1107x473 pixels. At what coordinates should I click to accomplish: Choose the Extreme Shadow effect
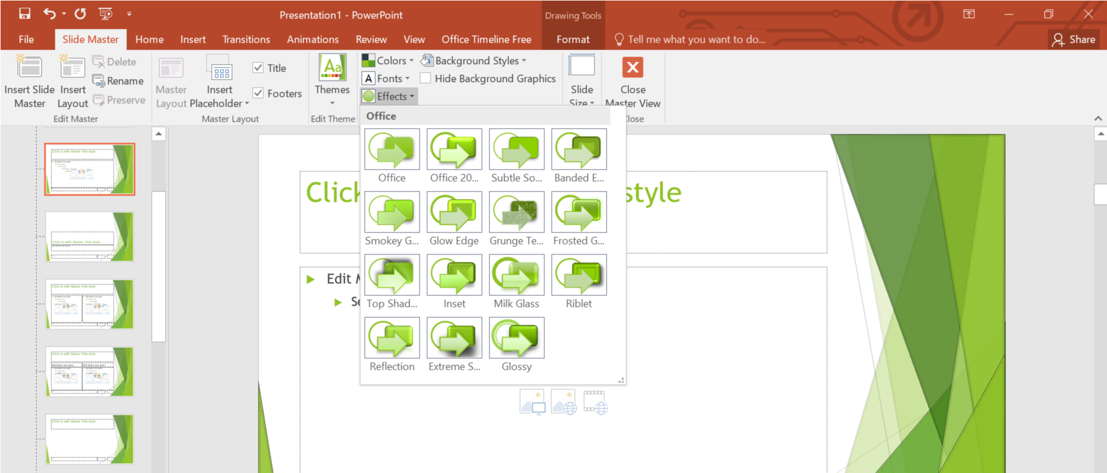point(454,345)
